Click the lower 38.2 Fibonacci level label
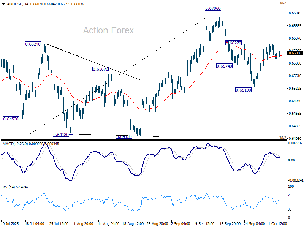The image size is (304, 228). click(x=283, y=138)
